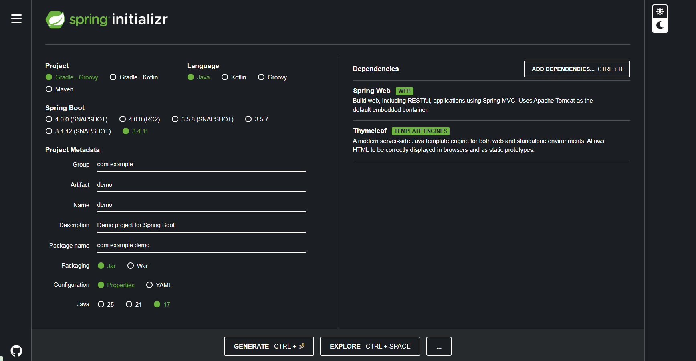Click the Name input field
This screenshot has width=696, height=361.
(x=201, y=205)
